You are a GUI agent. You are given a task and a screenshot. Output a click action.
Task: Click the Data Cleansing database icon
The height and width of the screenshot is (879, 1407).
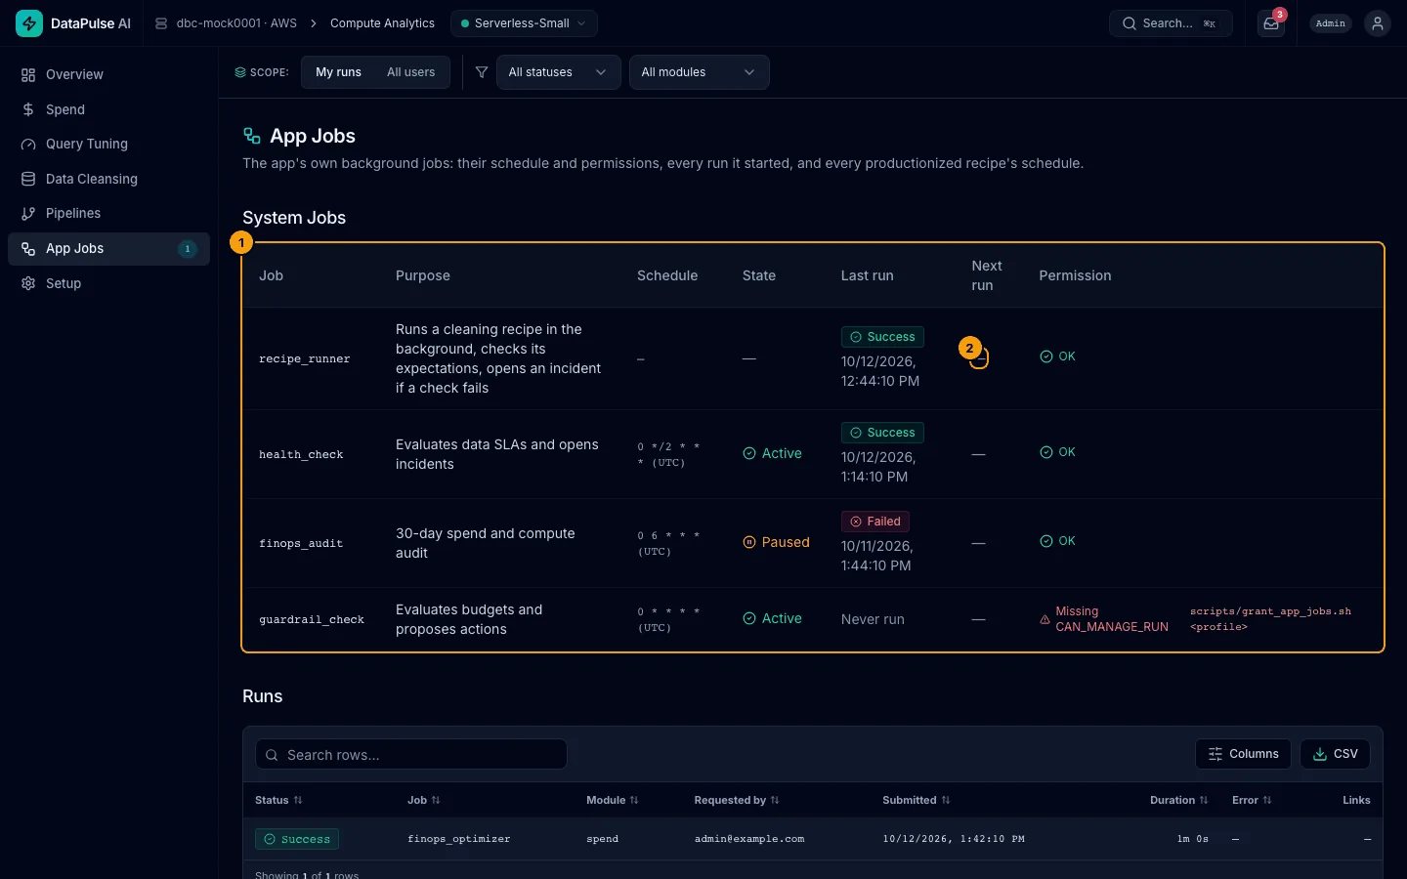28,179
